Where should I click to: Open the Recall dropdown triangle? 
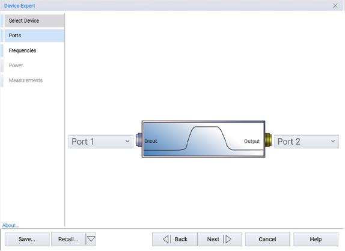click(91, 239)
